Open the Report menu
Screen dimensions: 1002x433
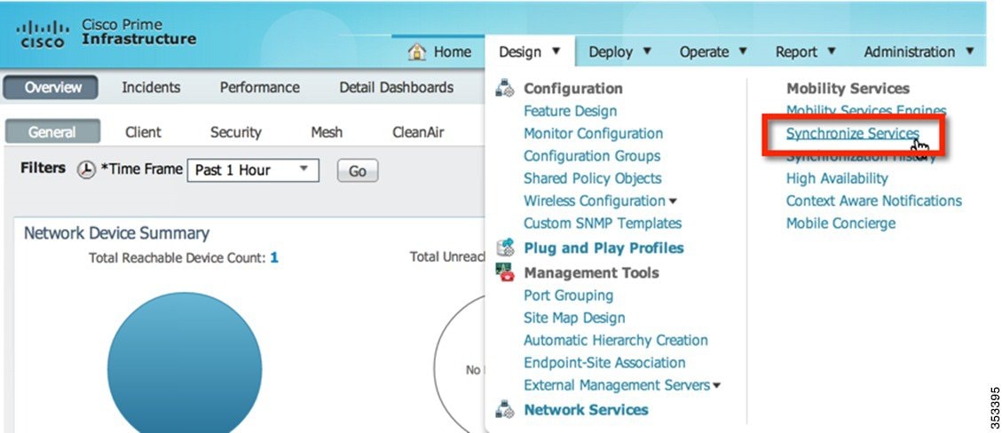[x=806, y=51]
